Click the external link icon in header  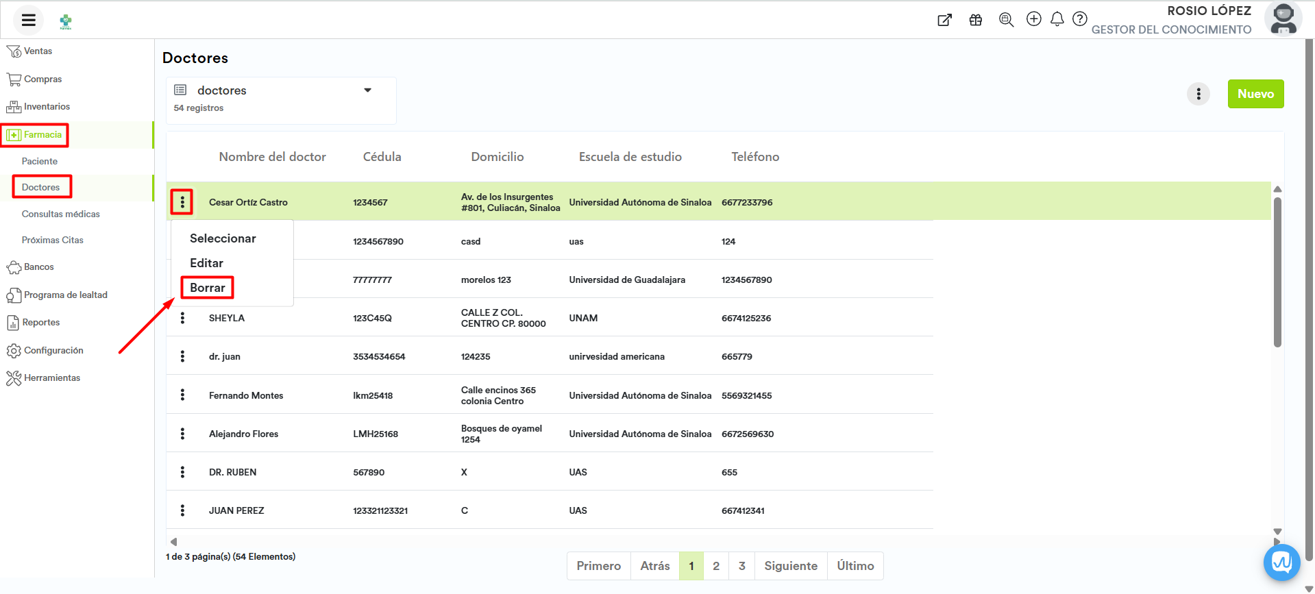pyautogui.click(x=944, y=20)
